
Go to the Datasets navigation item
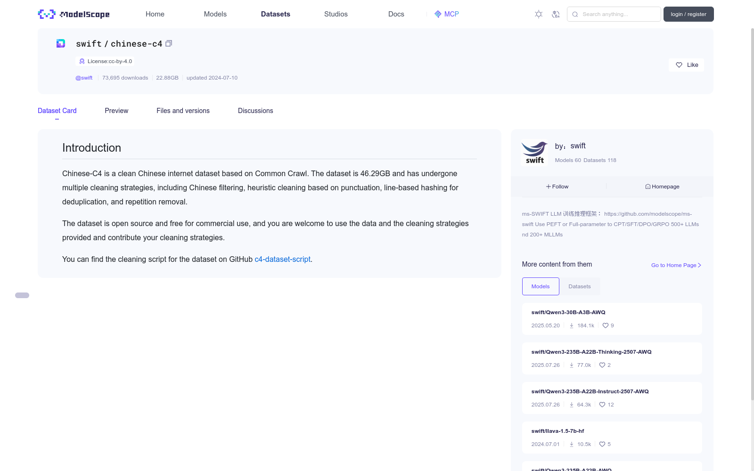pos(276,14)
